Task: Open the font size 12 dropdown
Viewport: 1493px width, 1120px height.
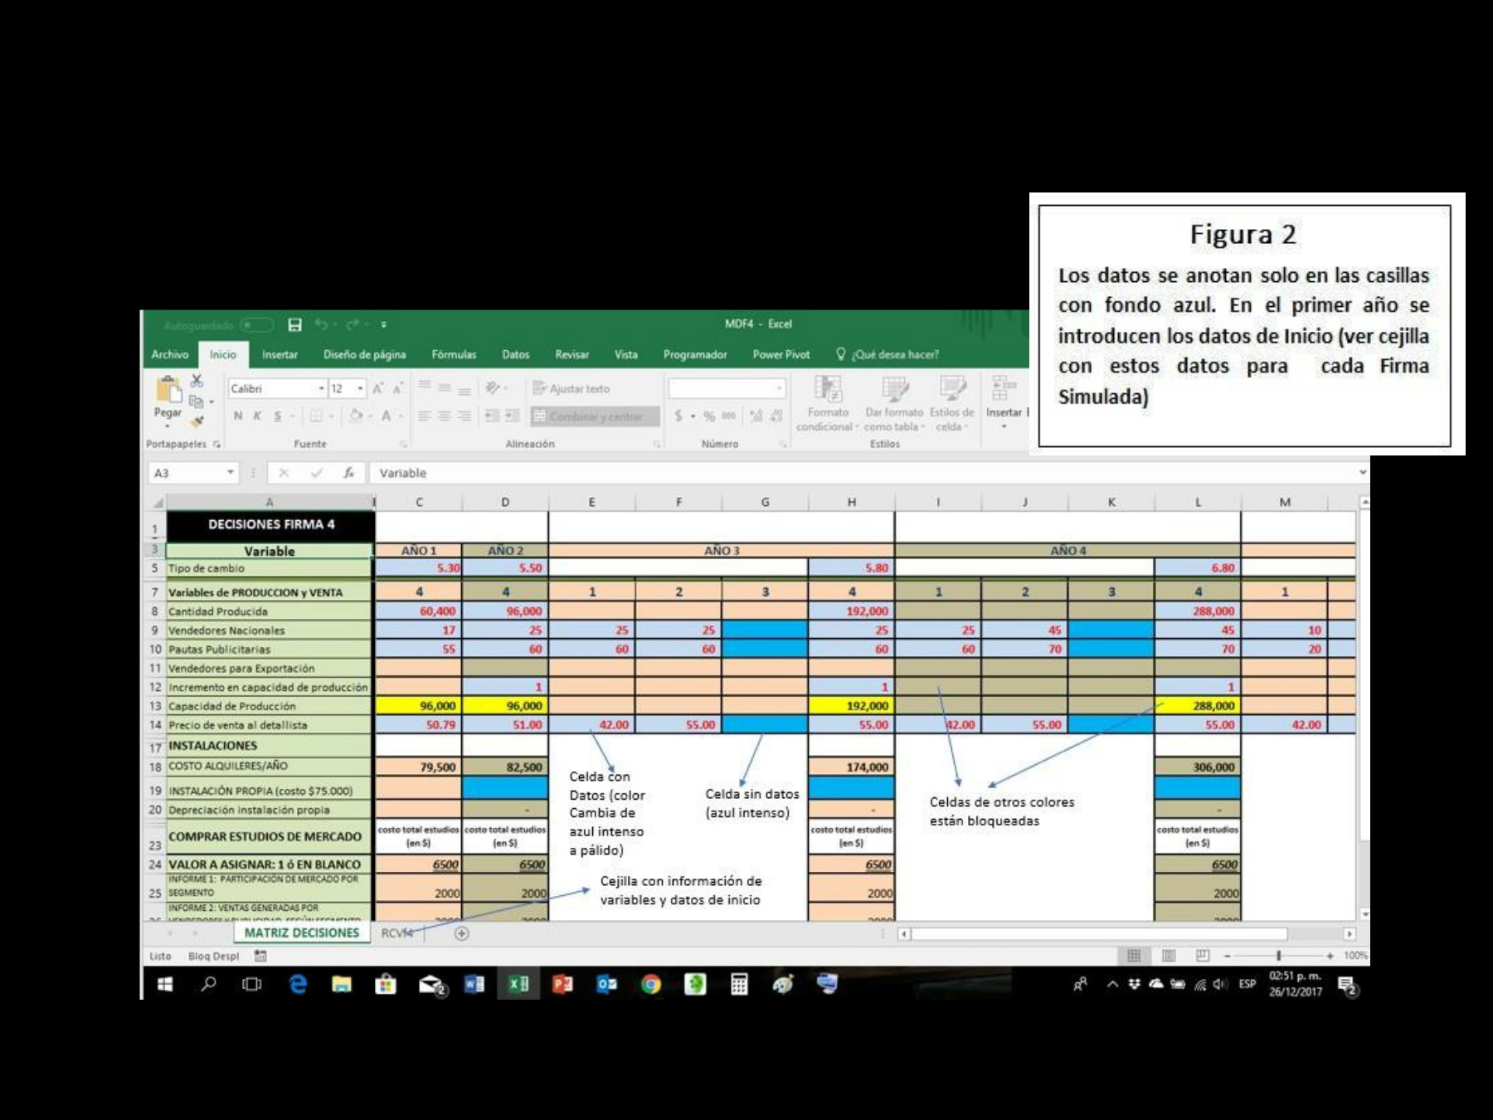Action: [360, 388]
